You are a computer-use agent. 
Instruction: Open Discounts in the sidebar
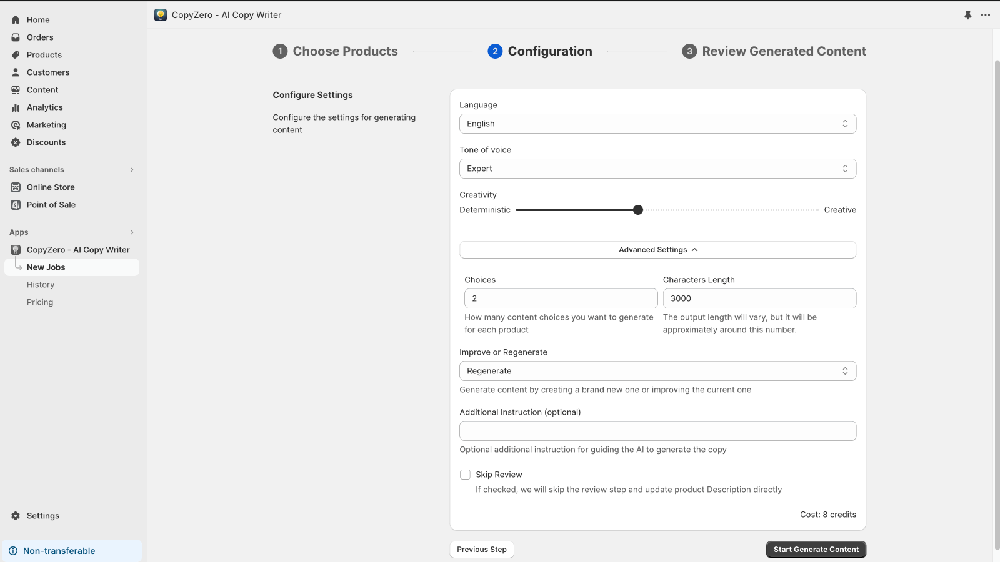[x=46, y=142]
